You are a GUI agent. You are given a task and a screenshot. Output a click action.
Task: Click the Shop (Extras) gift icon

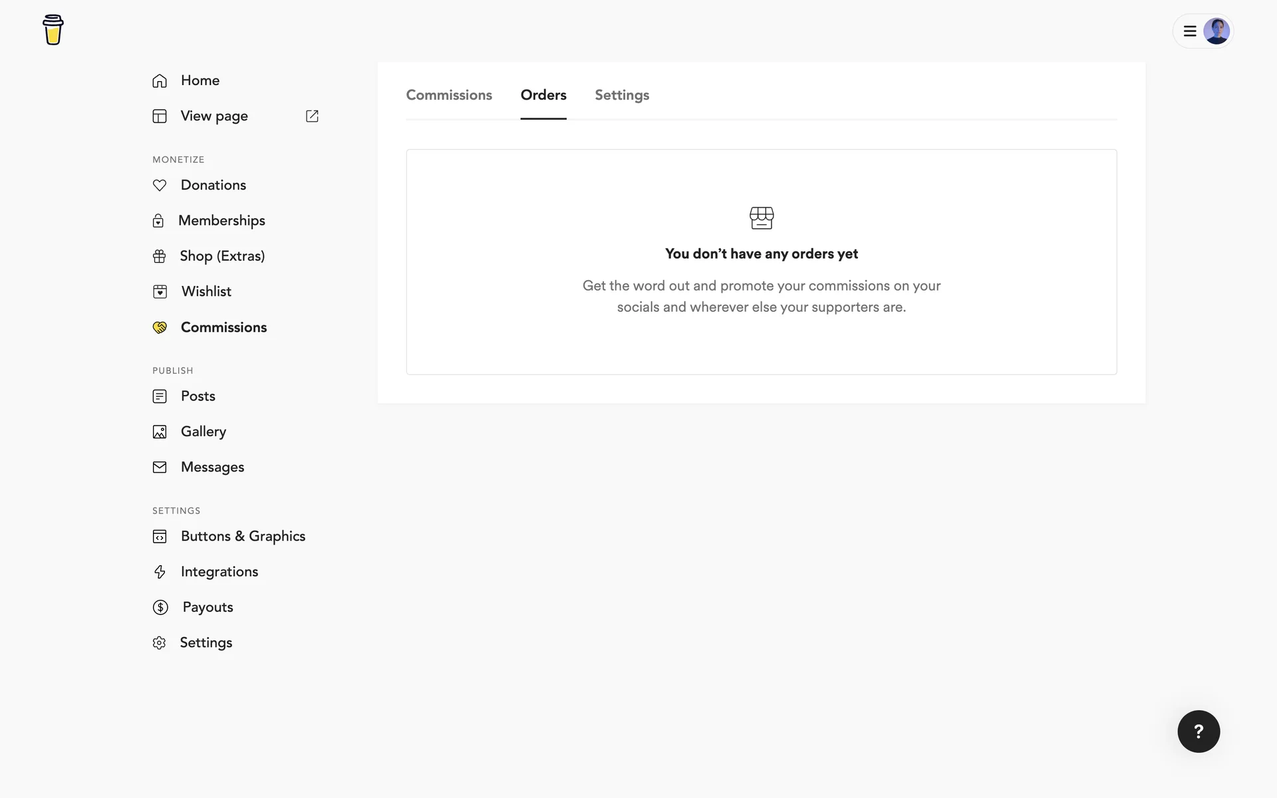[159, 257]
